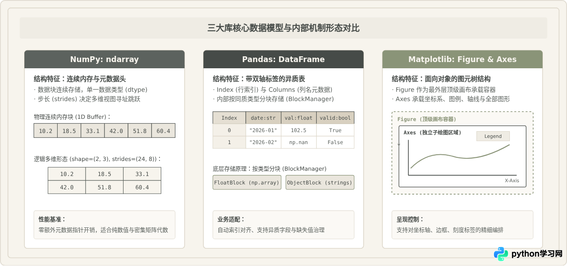The height and width of the screenshot is (266, 567).
Task: Click the Index column header
Action: pyautogui.click(x=229, y=118)
